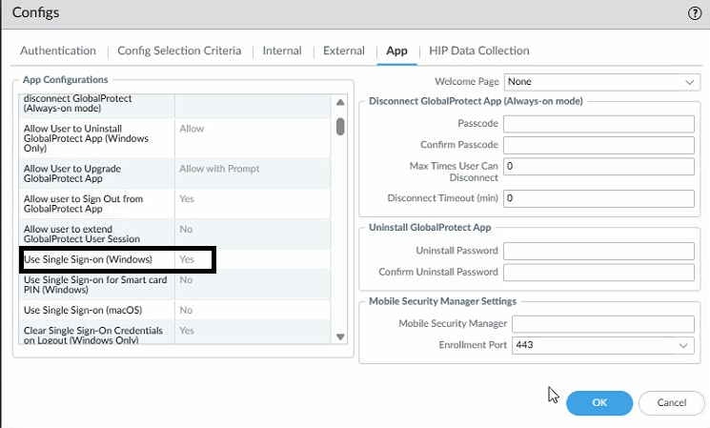
Task: Switch to the Internal tab
Action: (282, 51)
